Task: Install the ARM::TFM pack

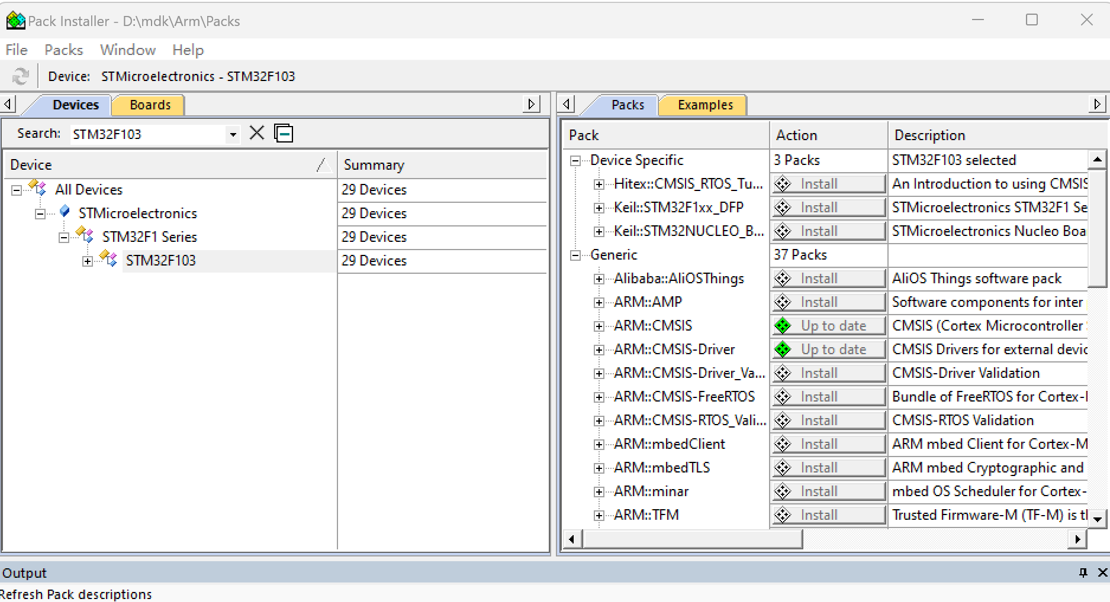Action: [828, 515]
